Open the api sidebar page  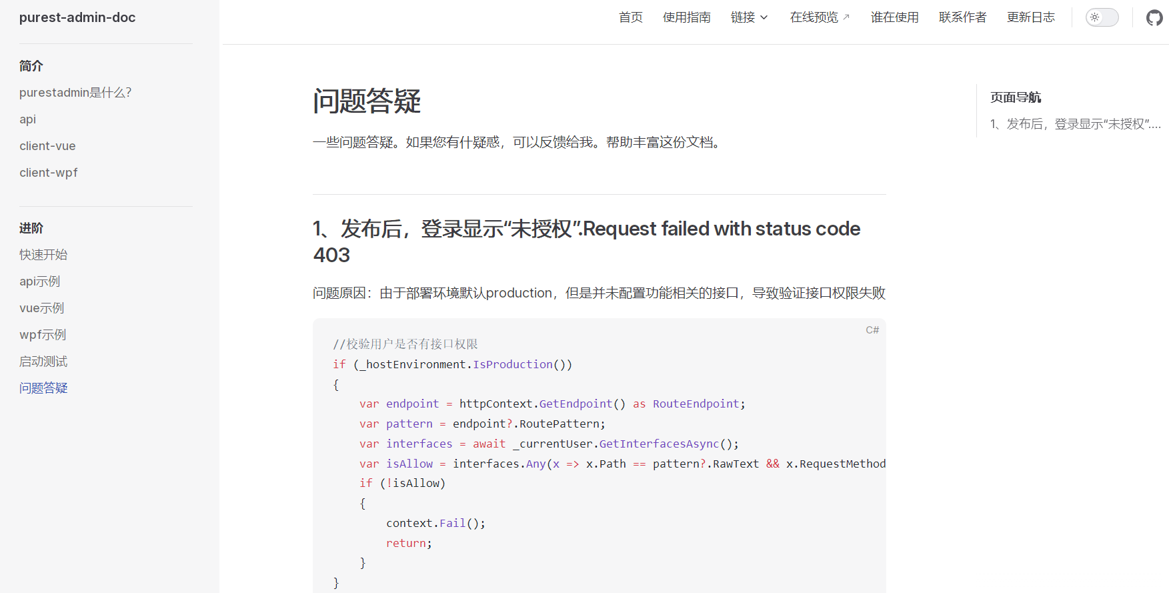tap(27, 119)
